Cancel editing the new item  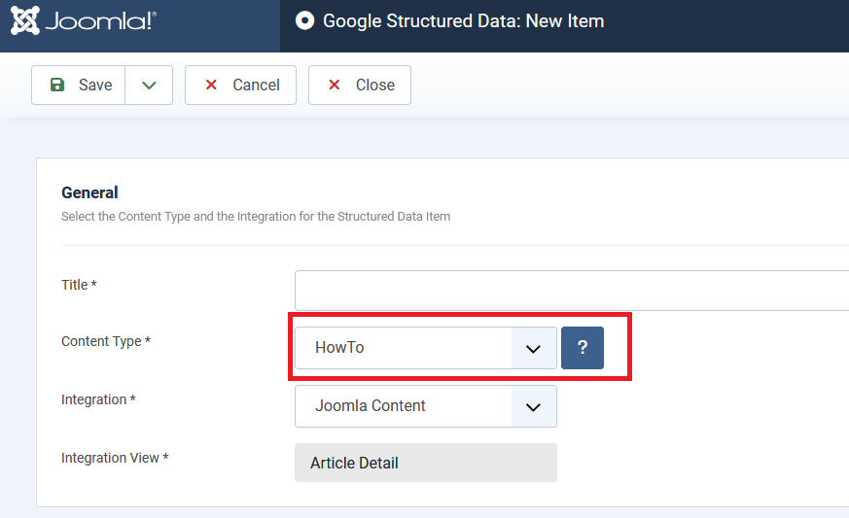point(240,85)
